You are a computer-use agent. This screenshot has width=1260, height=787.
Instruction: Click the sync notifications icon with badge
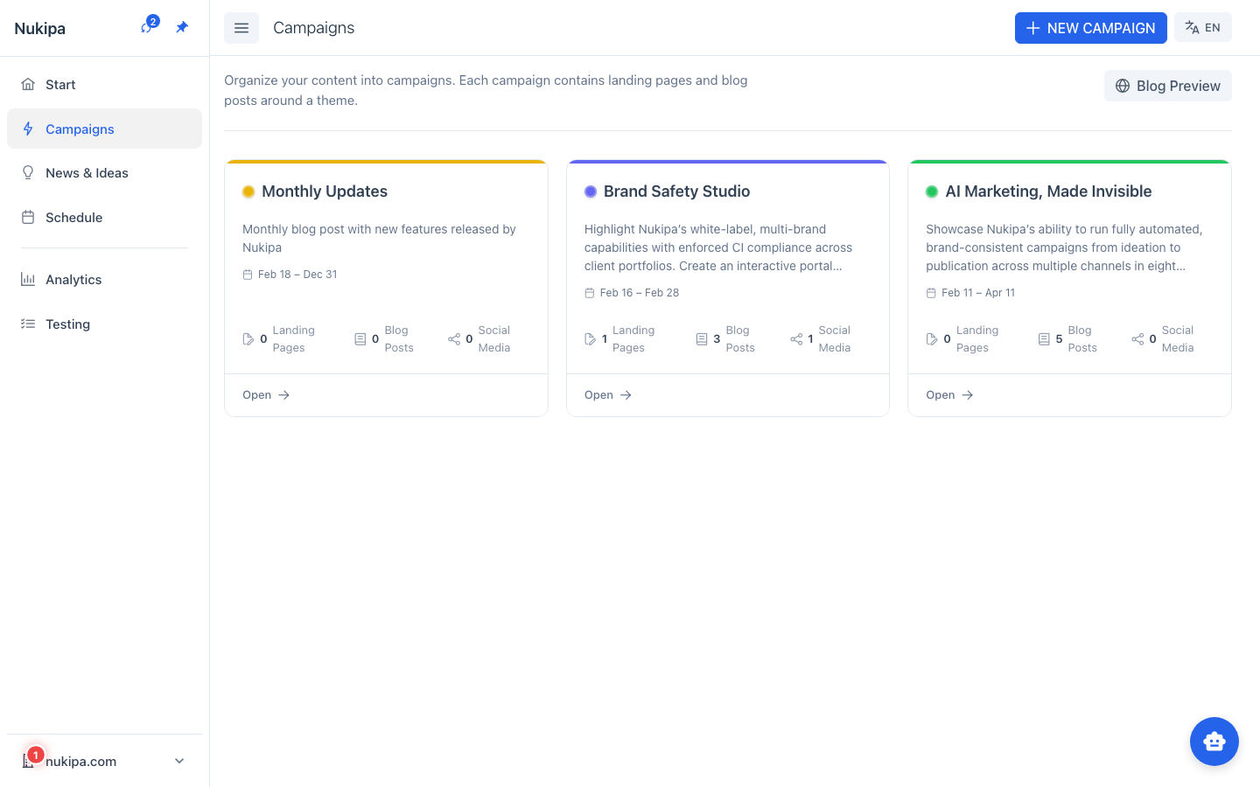tap(147, 27)
